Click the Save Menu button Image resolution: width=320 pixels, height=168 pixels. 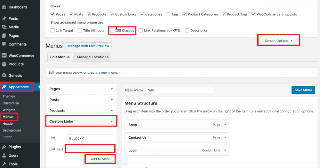click(x=303, y=90)
